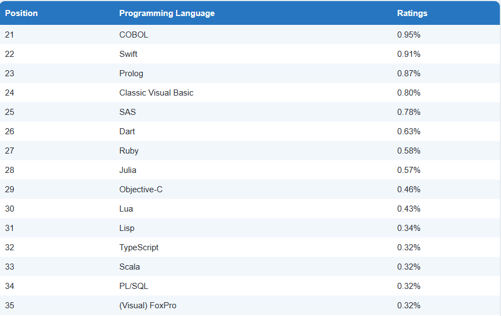Screen dimensions: 501x316
Task: Click position number 29
Action: pyautogui.click(x=9, y=189)
